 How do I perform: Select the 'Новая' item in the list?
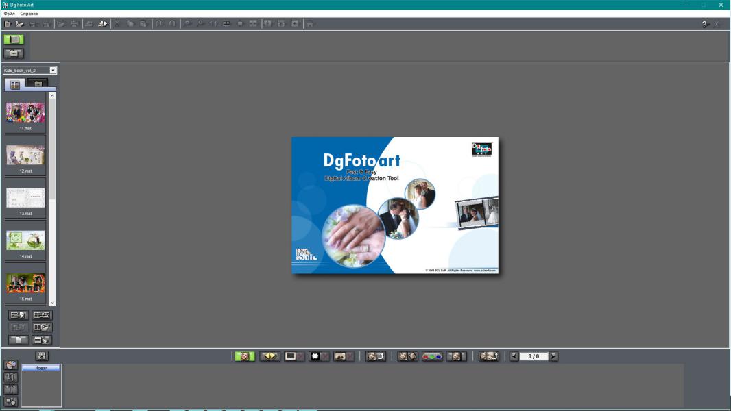pyautogui.click(x=41, y=368)
